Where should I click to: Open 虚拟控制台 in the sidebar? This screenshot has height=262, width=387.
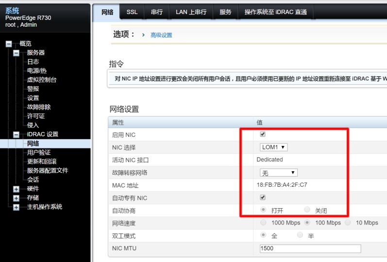[42, 80]
